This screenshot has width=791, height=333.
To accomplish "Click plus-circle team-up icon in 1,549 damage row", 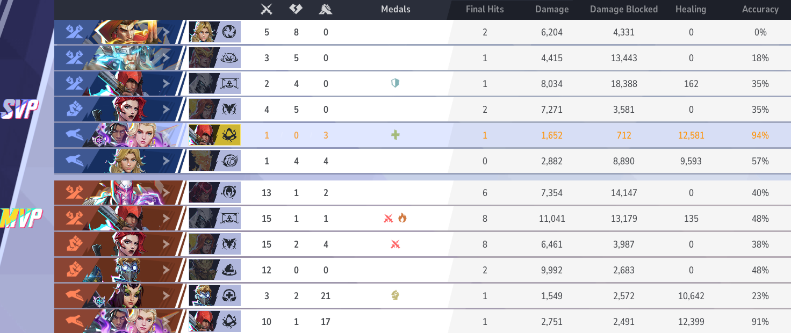I will click(230, 295).
